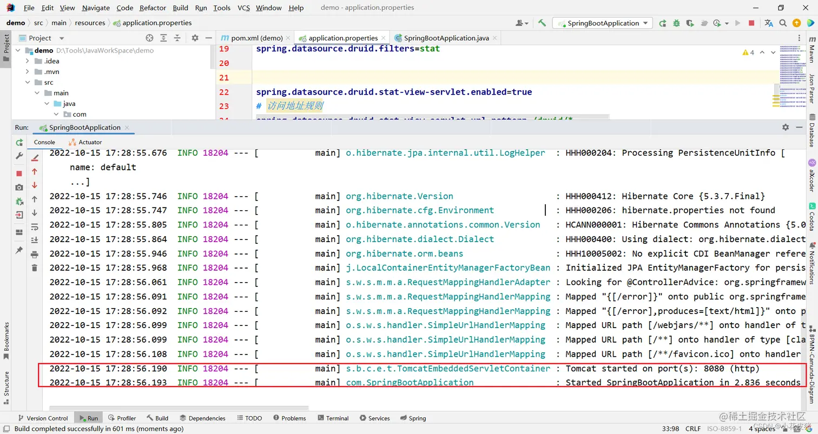
Task: Take a thread dump with the camera icon
Action: pyautogui.click(x=19, y=187)
